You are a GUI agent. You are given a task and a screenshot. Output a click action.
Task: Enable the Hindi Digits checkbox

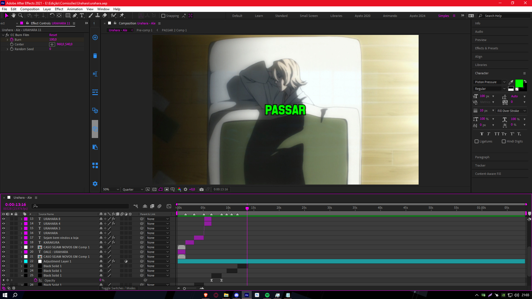(504, 141)
